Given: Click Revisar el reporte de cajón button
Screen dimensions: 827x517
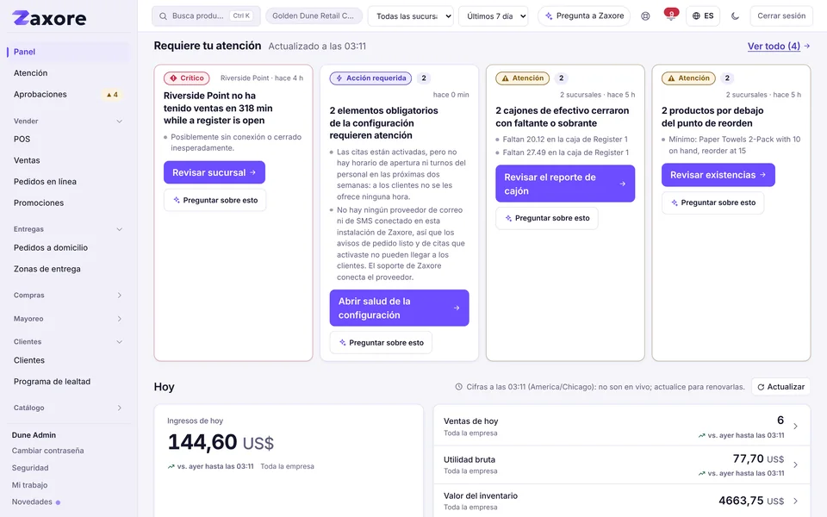Looking at the screenshot, I should coord(565,184).
